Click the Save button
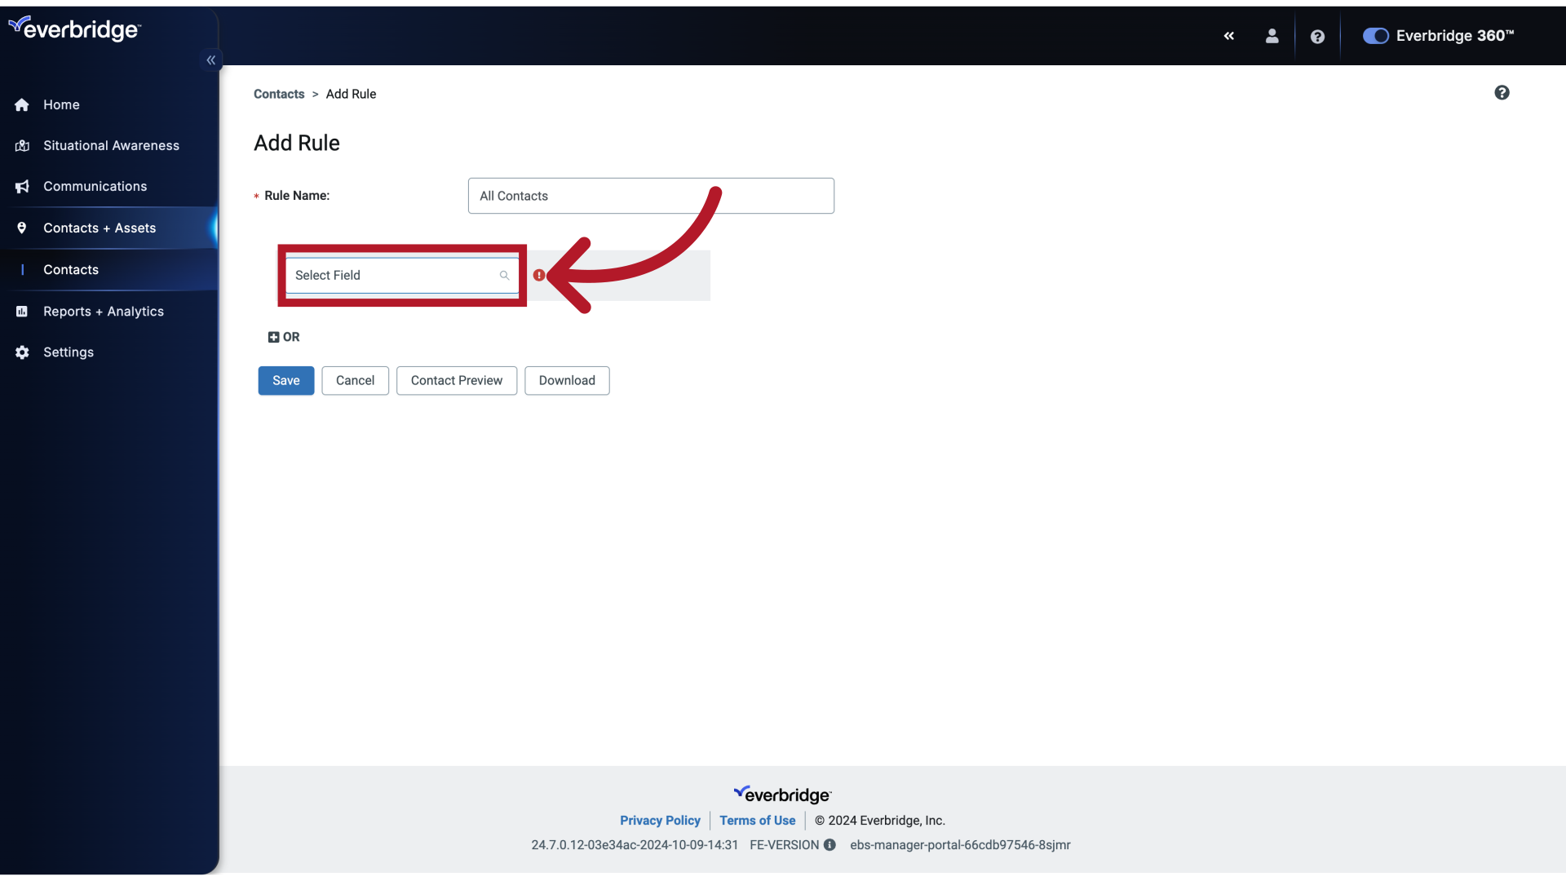 (x=285, y=379)
